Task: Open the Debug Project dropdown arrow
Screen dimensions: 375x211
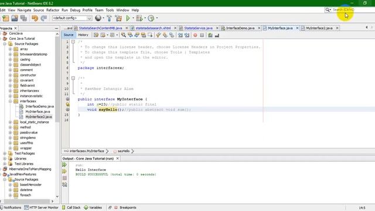Action: click(145, 18)
